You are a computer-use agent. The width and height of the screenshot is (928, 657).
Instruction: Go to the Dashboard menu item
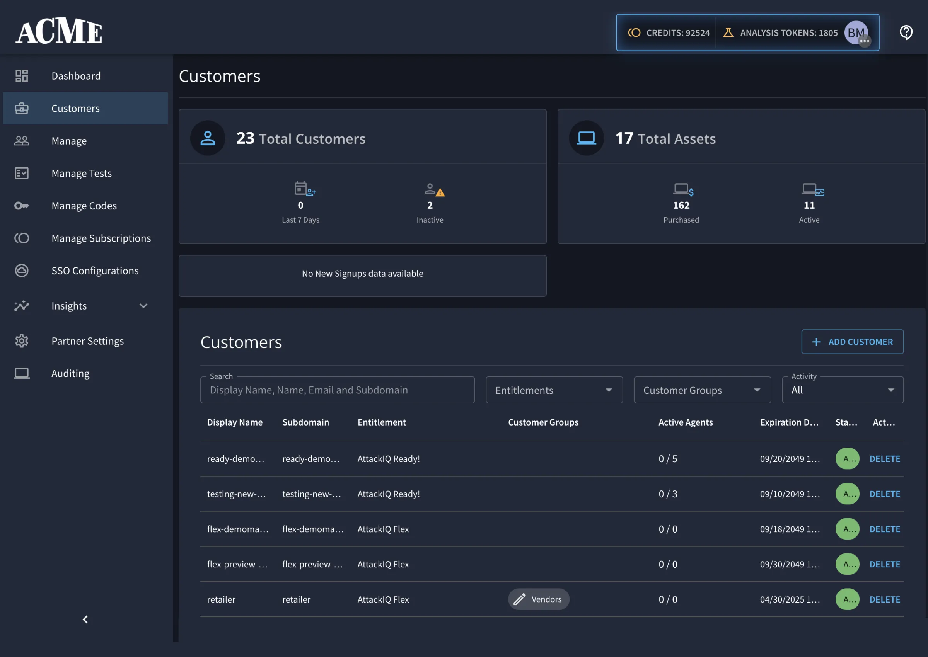(x=76, y=76)
